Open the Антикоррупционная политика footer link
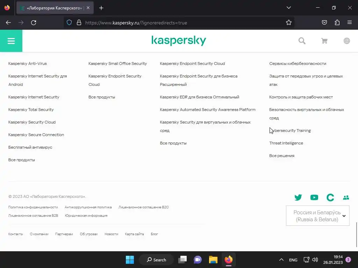 (88, 207)
